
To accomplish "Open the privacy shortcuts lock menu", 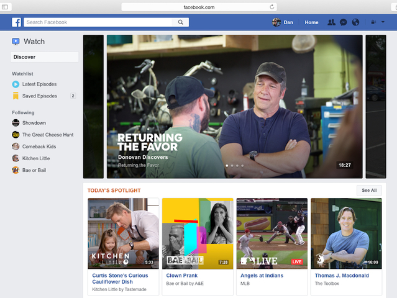I will point(372,22).
